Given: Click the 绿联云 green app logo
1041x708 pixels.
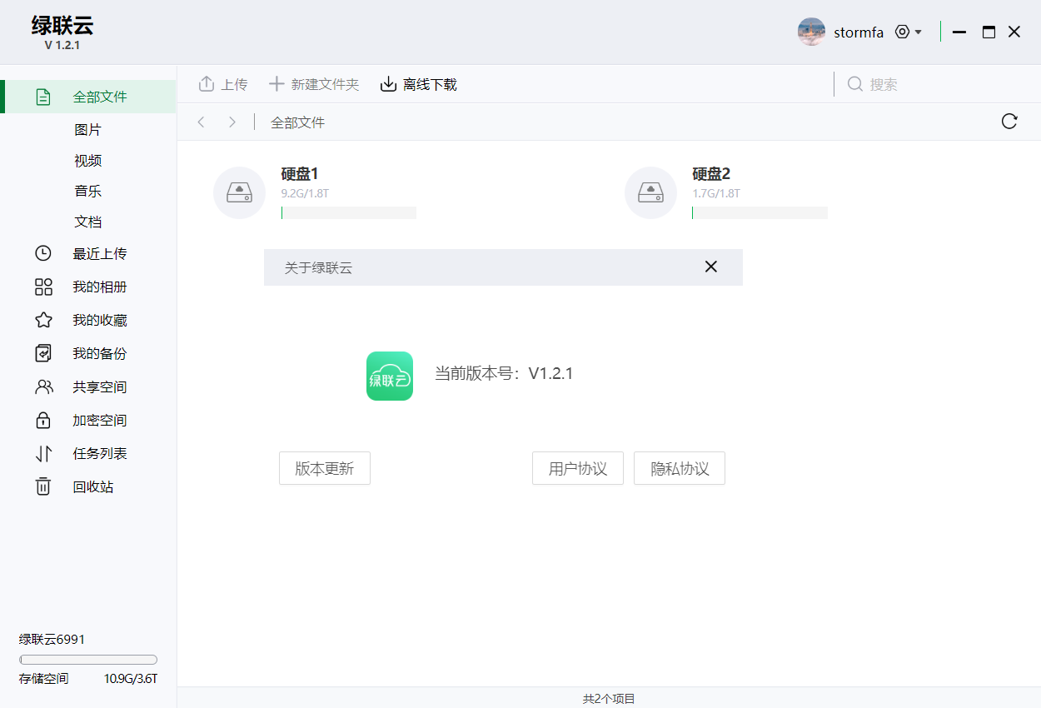Looking at the screenshot, I should [390, 376].
